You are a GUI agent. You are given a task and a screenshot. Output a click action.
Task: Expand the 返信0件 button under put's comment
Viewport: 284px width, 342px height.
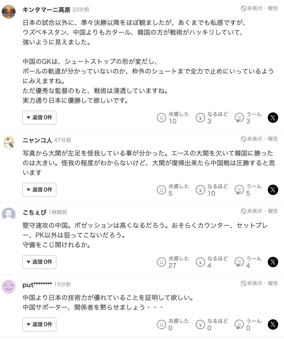39,324
